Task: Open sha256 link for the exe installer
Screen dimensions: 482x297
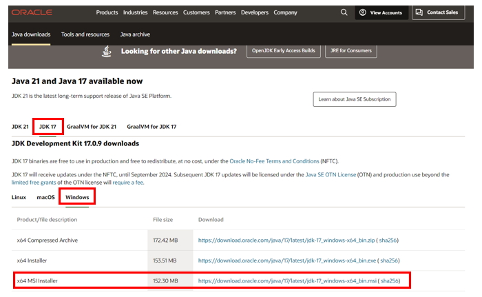Action: (389, 260)
